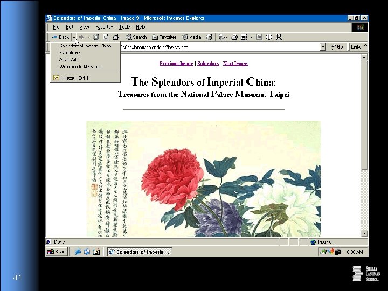The image size is (388, 291).
Task: Open the History toolbar icon
Action: [x=209, y=37]
